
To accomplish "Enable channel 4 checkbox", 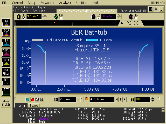I will click(x=135, y=18).
